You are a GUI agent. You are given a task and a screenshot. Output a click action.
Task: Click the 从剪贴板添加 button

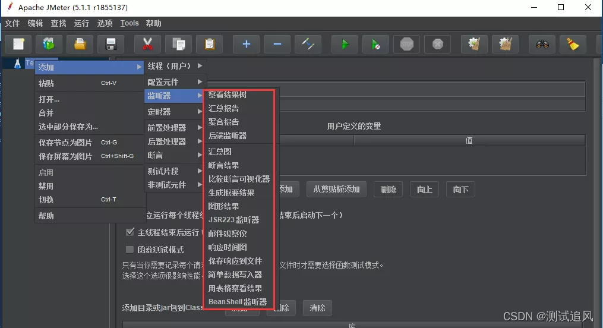tap(336, 189)
